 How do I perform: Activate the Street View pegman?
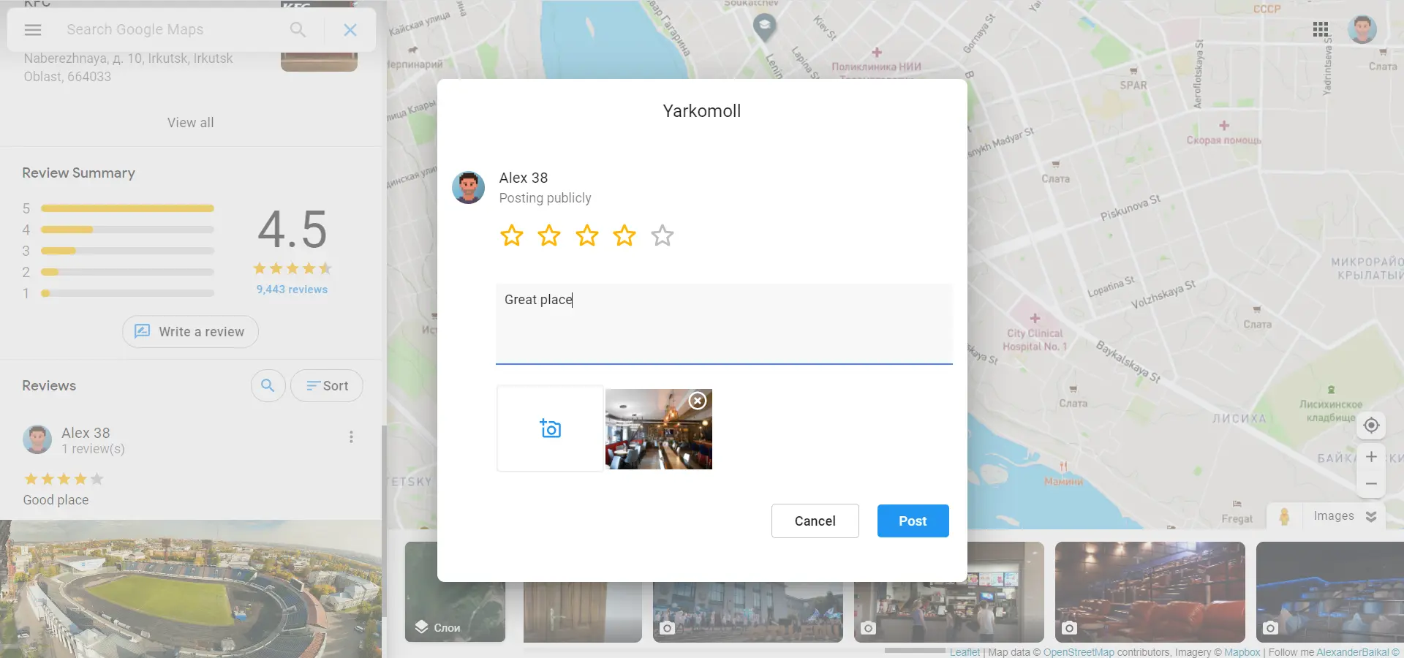(1286, 516)
